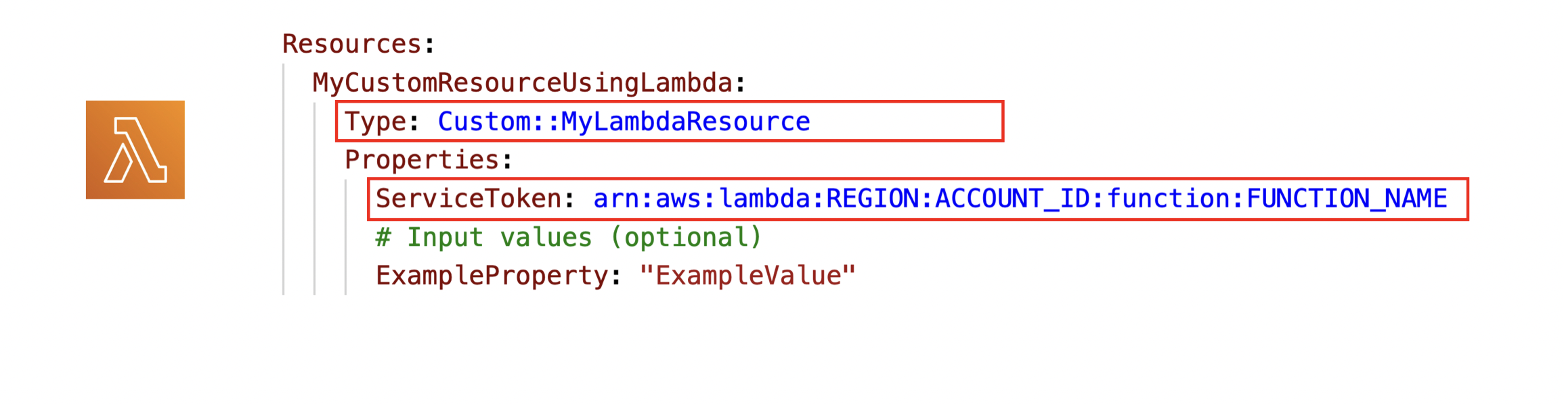This screenshot has width=1564, height=404.
Task: Click the Properties key
Action: click(422, 160)
